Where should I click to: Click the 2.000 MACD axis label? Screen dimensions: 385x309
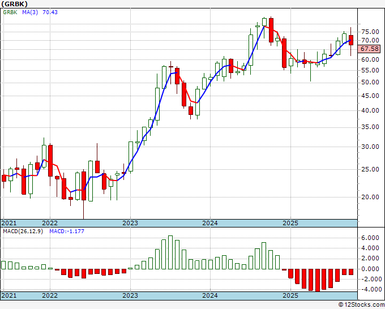point(370,258)
